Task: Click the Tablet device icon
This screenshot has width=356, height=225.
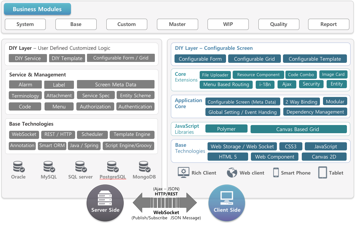Action: pyautogui.click(x=322, y=172)
